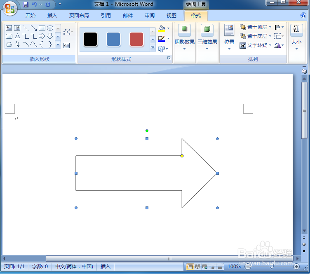Click 置于顶层 bring to front
The height and width of the screenshot is (274, 310).
tap(254, 27)
